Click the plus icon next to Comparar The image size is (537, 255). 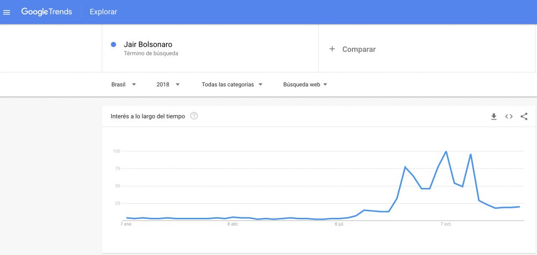click(x=331, y=49)
